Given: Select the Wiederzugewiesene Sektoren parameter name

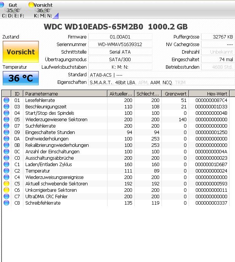Looking at the screenshot, I should [x=56, y=119].
